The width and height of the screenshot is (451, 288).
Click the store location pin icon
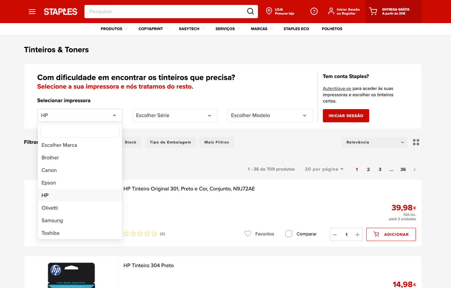[269, 11]
